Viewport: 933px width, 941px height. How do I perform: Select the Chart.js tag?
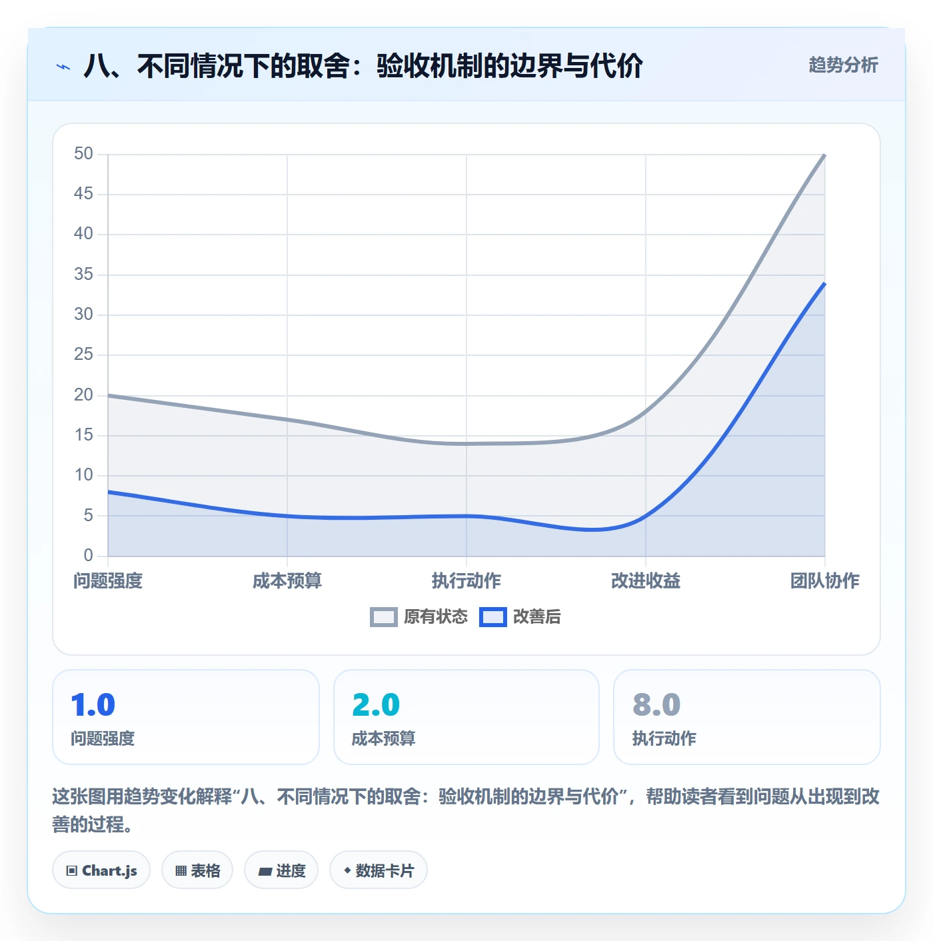[101, 870]
